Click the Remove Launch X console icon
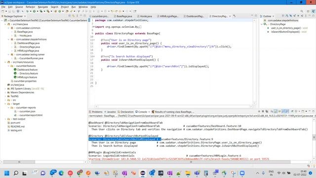This screenshot has width=316, height=178. [263, 111]
